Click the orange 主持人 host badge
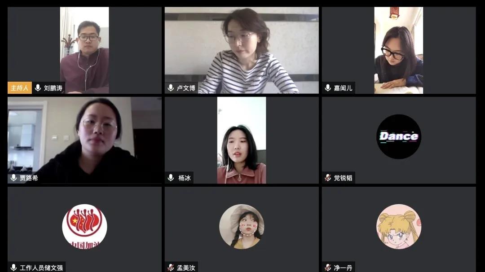The image size is (485, 272). (19, 88)
